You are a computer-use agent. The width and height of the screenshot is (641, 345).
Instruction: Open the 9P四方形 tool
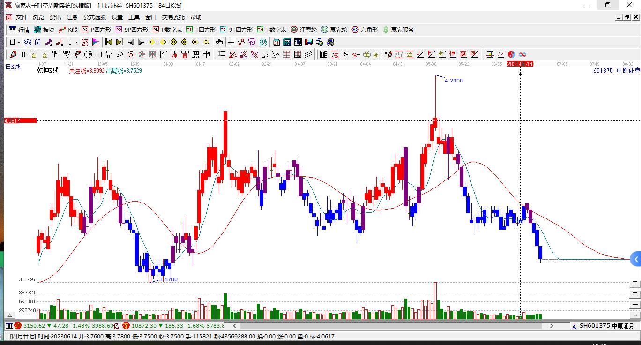coord(132,30)
